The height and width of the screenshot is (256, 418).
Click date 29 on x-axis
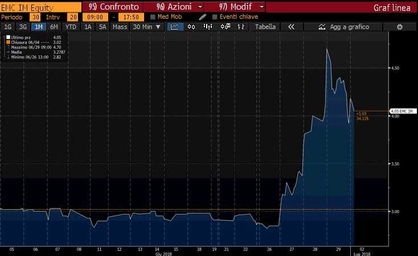338,249
